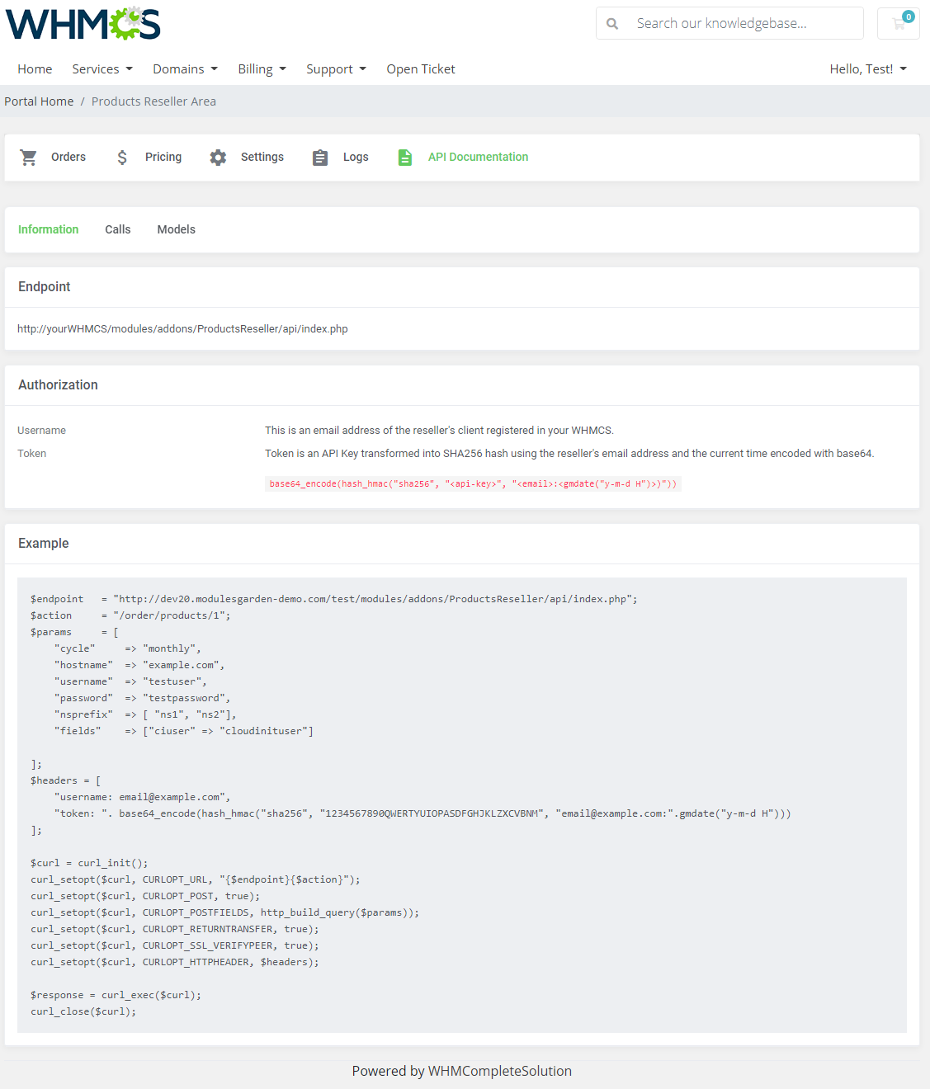930x1089 pixels.
Task: Click the API Documentation file icon
Action: pos(404,158)
